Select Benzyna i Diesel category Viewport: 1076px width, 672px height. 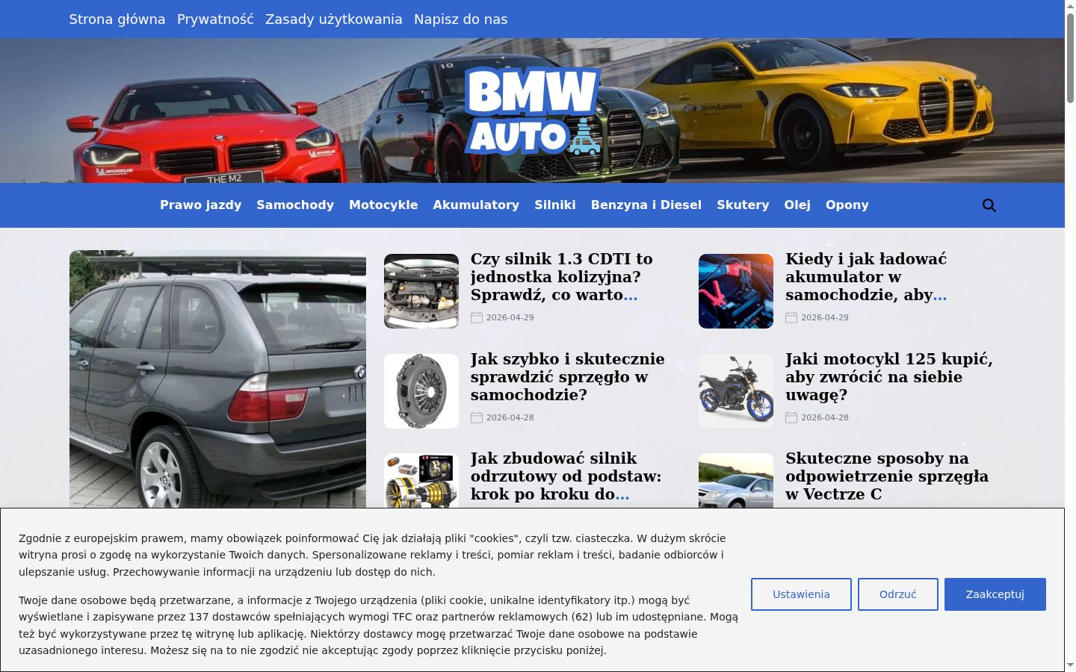(x=646, y=205)
